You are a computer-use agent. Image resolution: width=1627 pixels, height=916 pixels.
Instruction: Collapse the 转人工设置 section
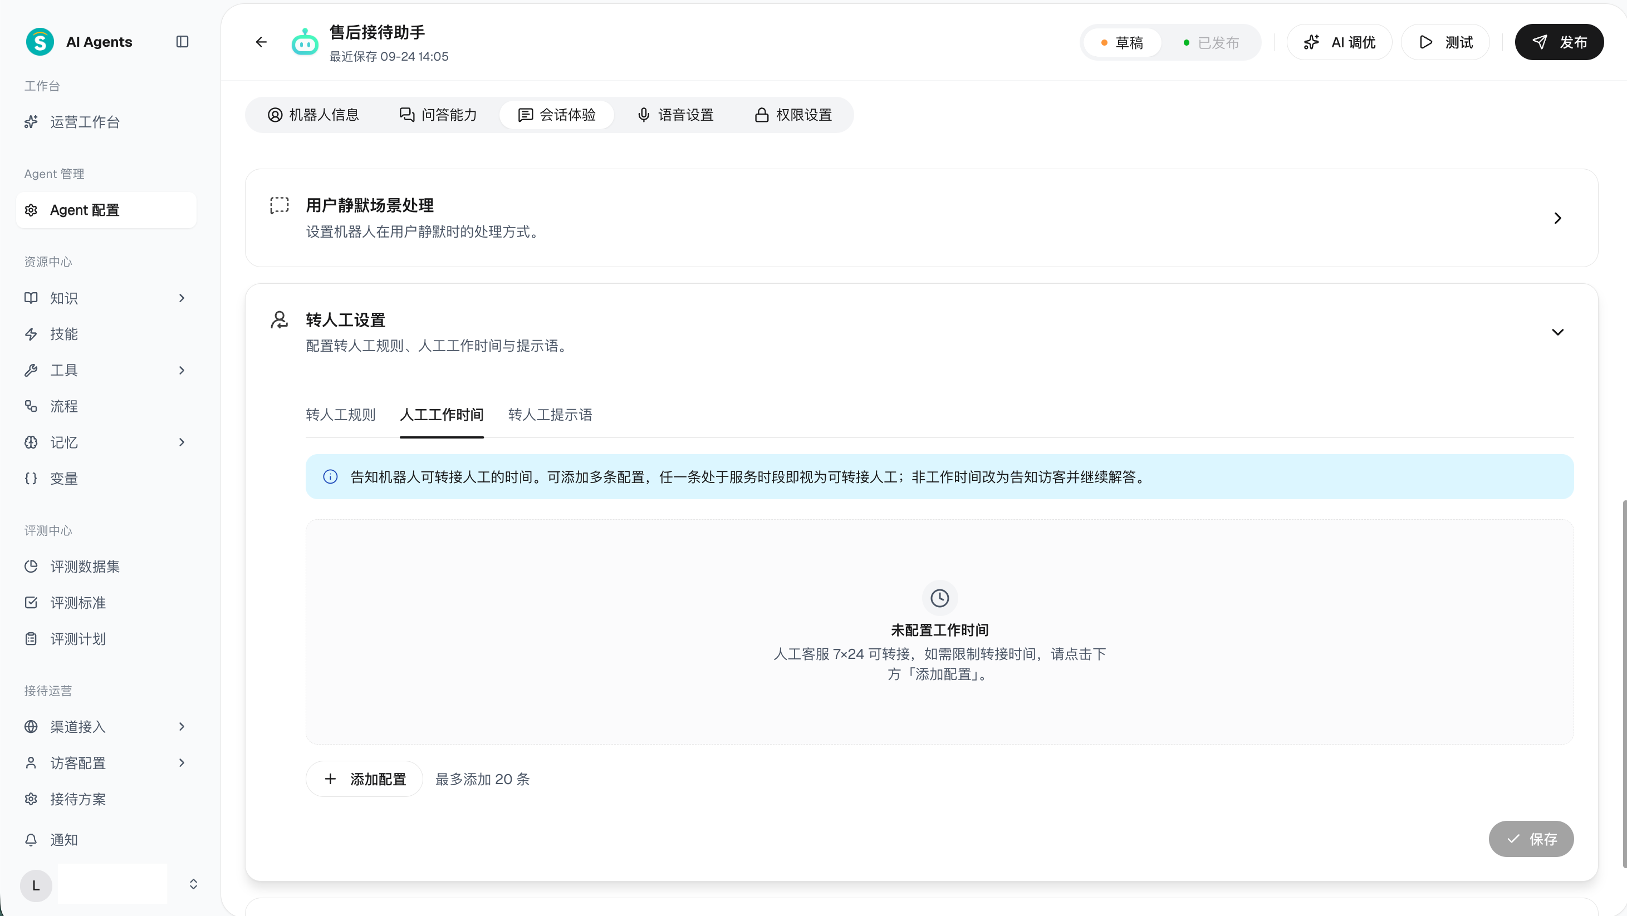[1557, 332]
